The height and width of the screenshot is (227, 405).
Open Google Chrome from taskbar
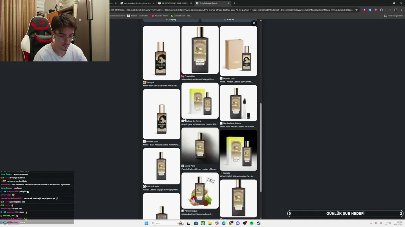point(231,223)
